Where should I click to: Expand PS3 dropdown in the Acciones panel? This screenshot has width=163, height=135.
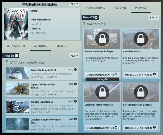pyautogui.click(x=74, y=56)
